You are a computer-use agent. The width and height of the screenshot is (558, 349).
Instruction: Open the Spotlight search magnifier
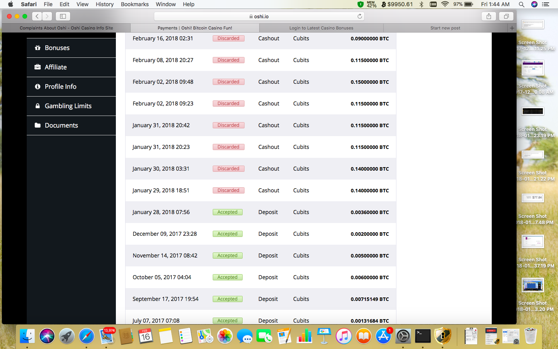tap(522, 4)
